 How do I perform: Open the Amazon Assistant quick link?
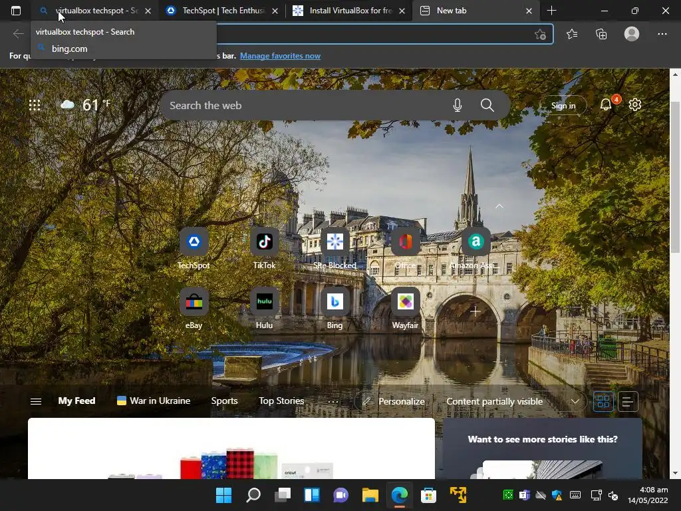(476, 248)
